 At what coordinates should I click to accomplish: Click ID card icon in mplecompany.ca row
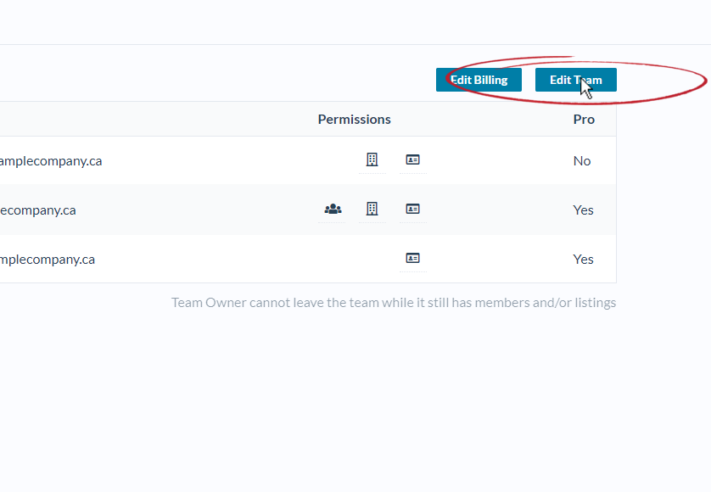412,258
